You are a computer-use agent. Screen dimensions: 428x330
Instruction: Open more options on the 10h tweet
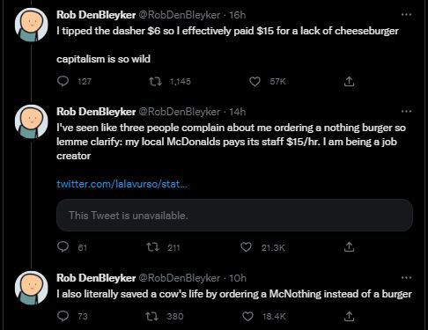click(407, 277)
